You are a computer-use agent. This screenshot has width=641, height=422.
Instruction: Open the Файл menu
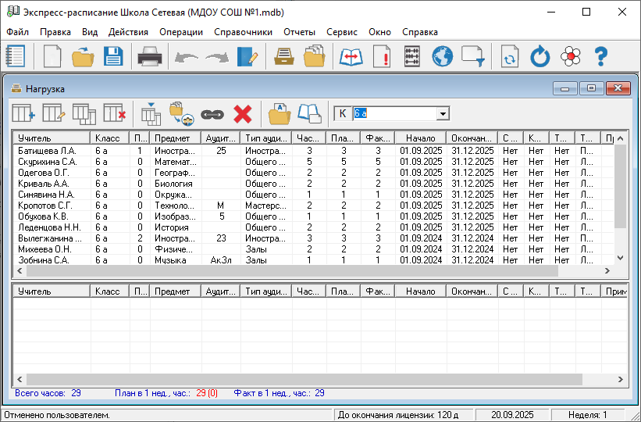18,32
